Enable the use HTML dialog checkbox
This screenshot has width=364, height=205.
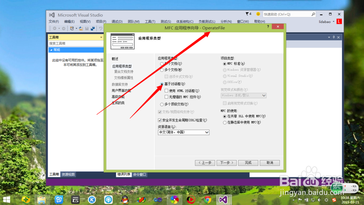click(x=166, y=91)
